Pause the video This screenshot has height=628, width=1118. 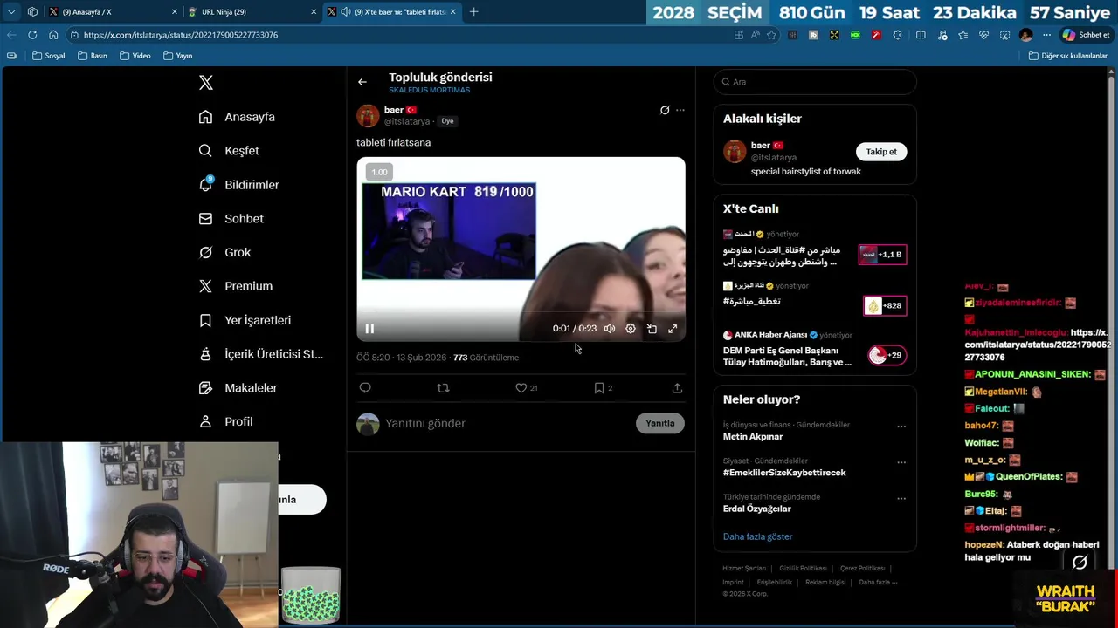pos(369,329)
